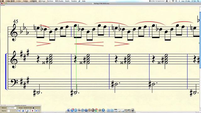Open the Utilitaires menu
This screenshot has height=113, width=201.
click(x=33, y=1)
